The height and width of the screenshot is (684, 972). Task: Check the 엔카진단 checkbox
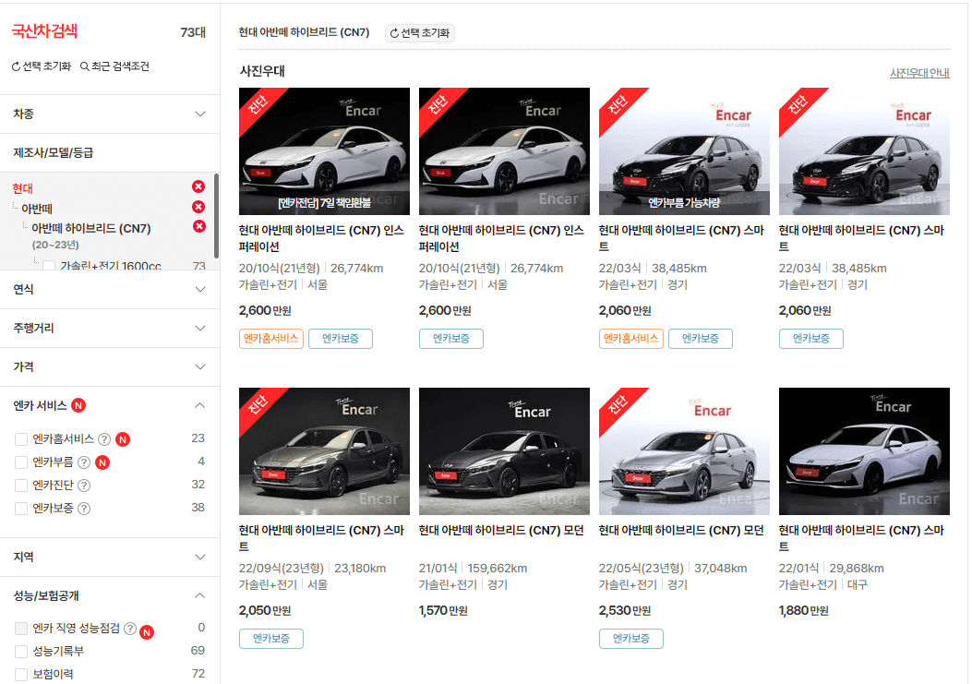tap(21, 486)
